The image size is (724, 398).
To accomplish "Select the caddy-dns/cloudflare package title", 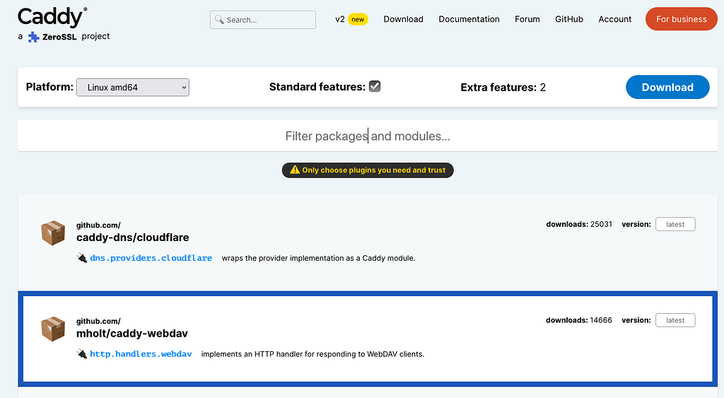I will (132, 238).
